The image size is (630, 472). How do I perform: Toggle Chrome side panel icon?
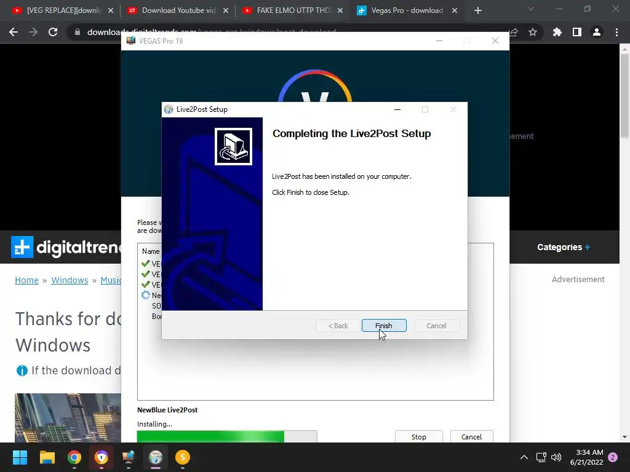click(577, 32)
